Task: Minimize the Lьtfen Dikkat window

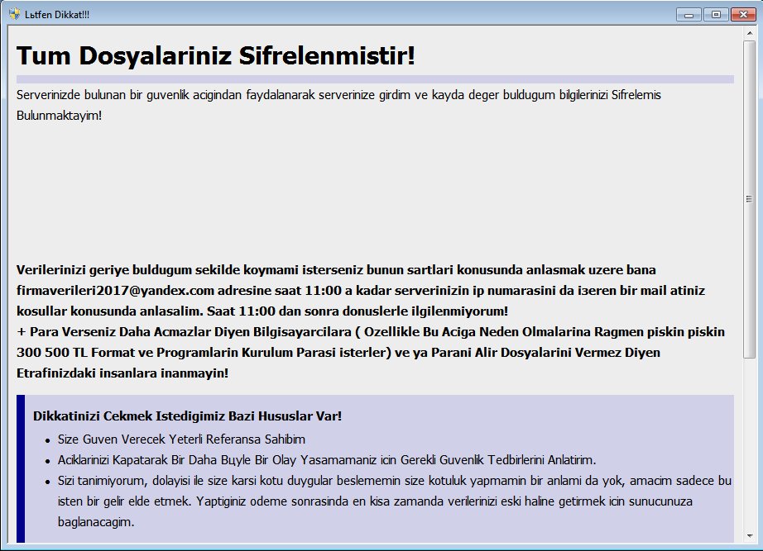Action: [x=689, y=15]
